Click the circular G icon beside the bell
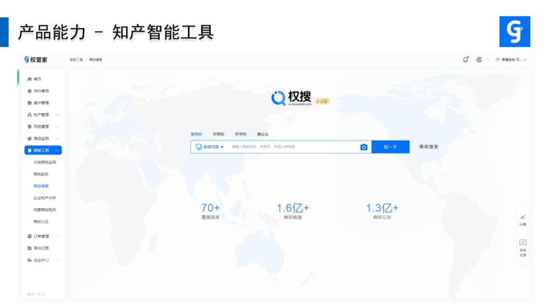The image size is (548, 308). 479,60
